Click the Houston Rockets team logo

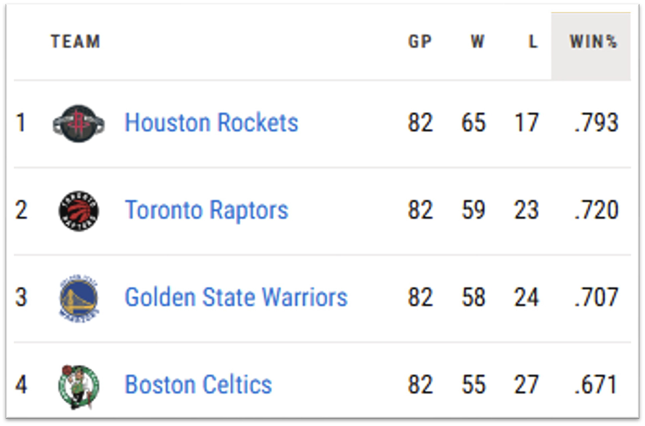79,123
